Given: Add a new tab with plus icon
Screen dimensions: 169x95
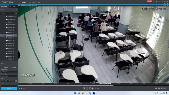Looking at the screenshot, I should (39, 2).
